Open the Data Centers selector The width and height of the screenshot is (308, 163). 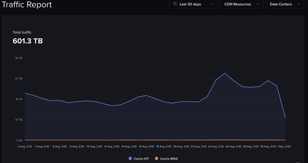[285, 4]
